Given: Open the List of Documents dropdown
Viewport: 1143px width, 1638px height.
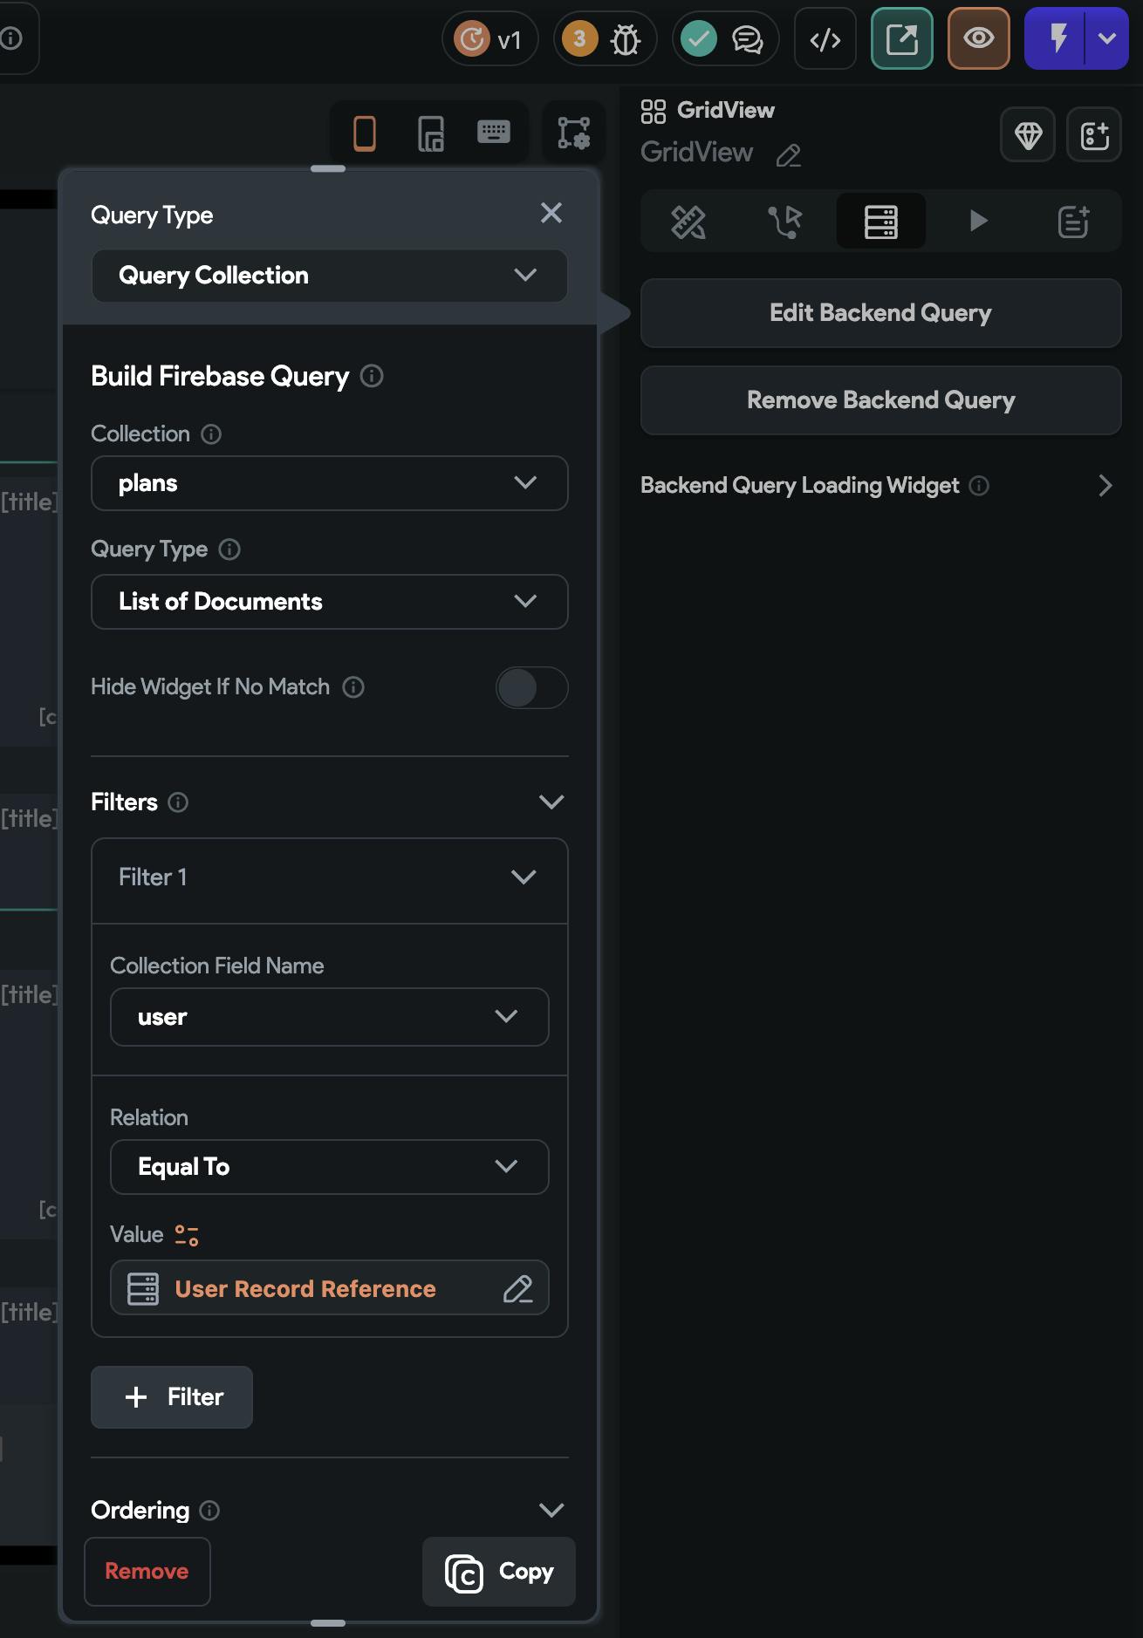Looking at the screenshot, I should pos(330,602).
